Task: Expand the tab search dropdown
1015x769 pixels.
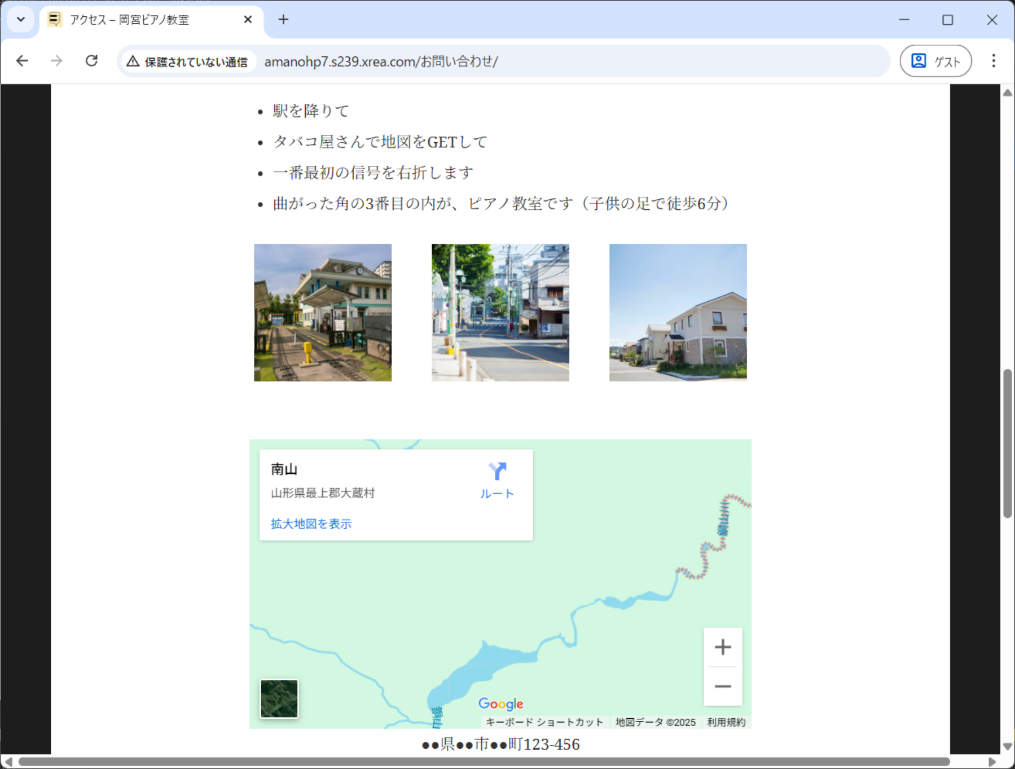Action: (21, 20)
